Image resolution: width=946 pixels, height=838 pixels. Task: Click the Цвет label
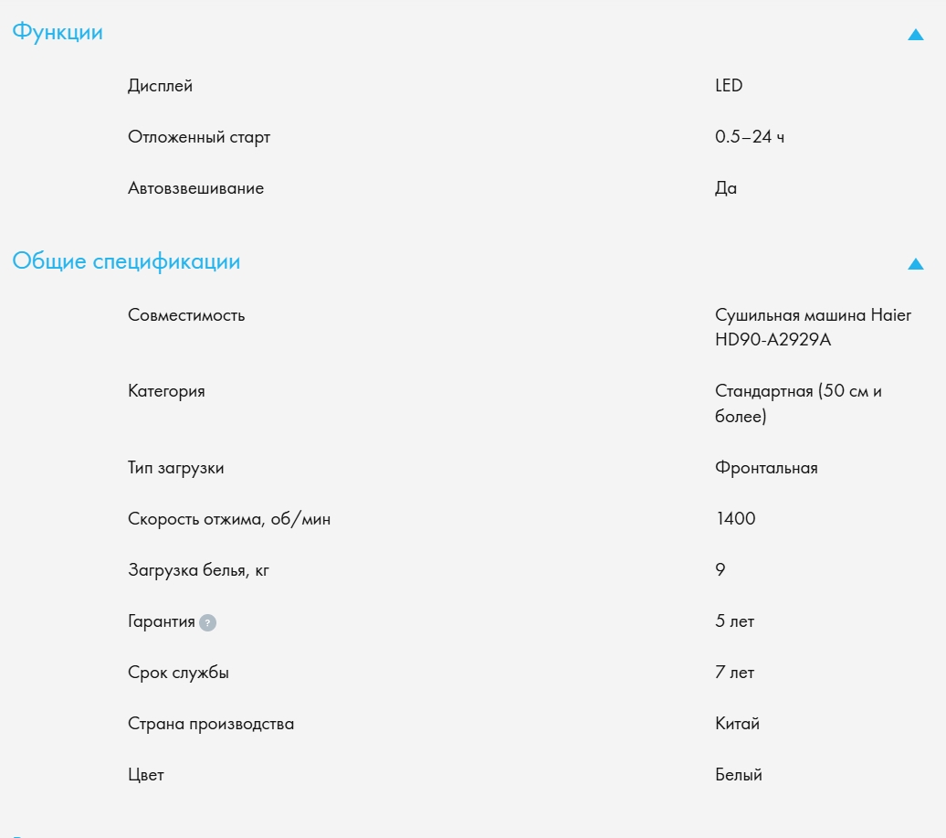146,775
